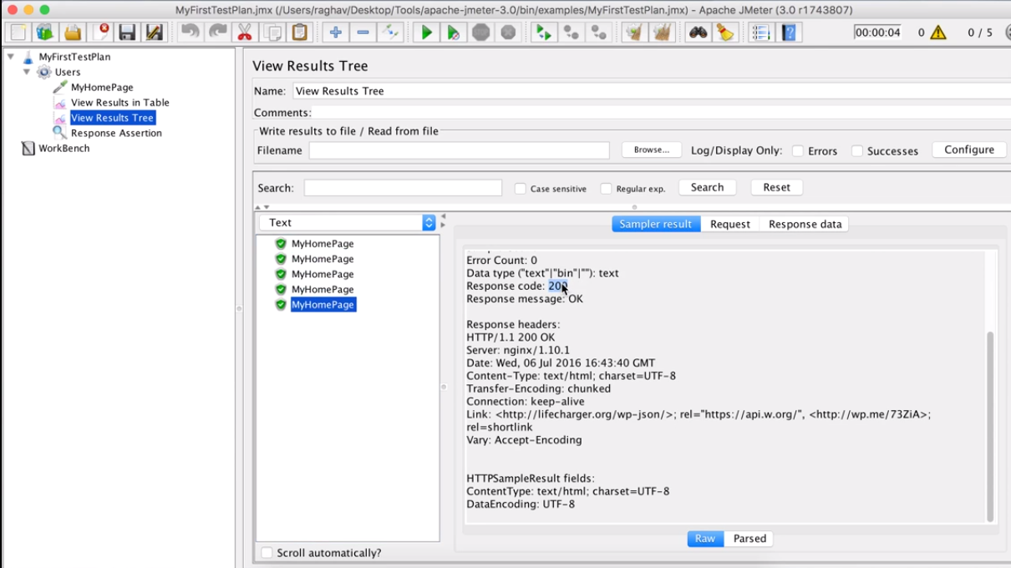
Task: Clear all results with double broom icon
Action: point(662,33)
